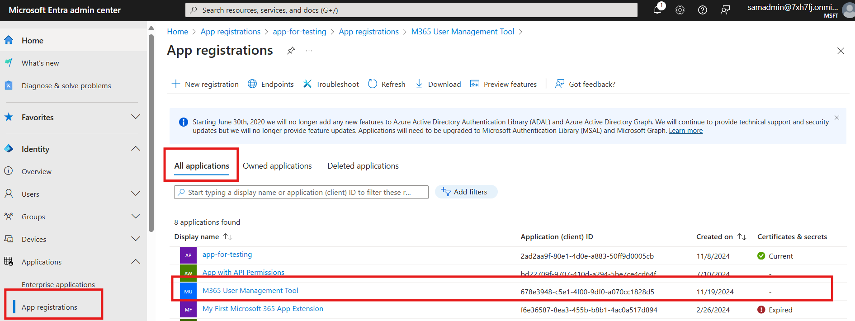Go to Overview under Identity
Image resolution: width=855 pixels, height=321 pixels.
tap(37, 171)
